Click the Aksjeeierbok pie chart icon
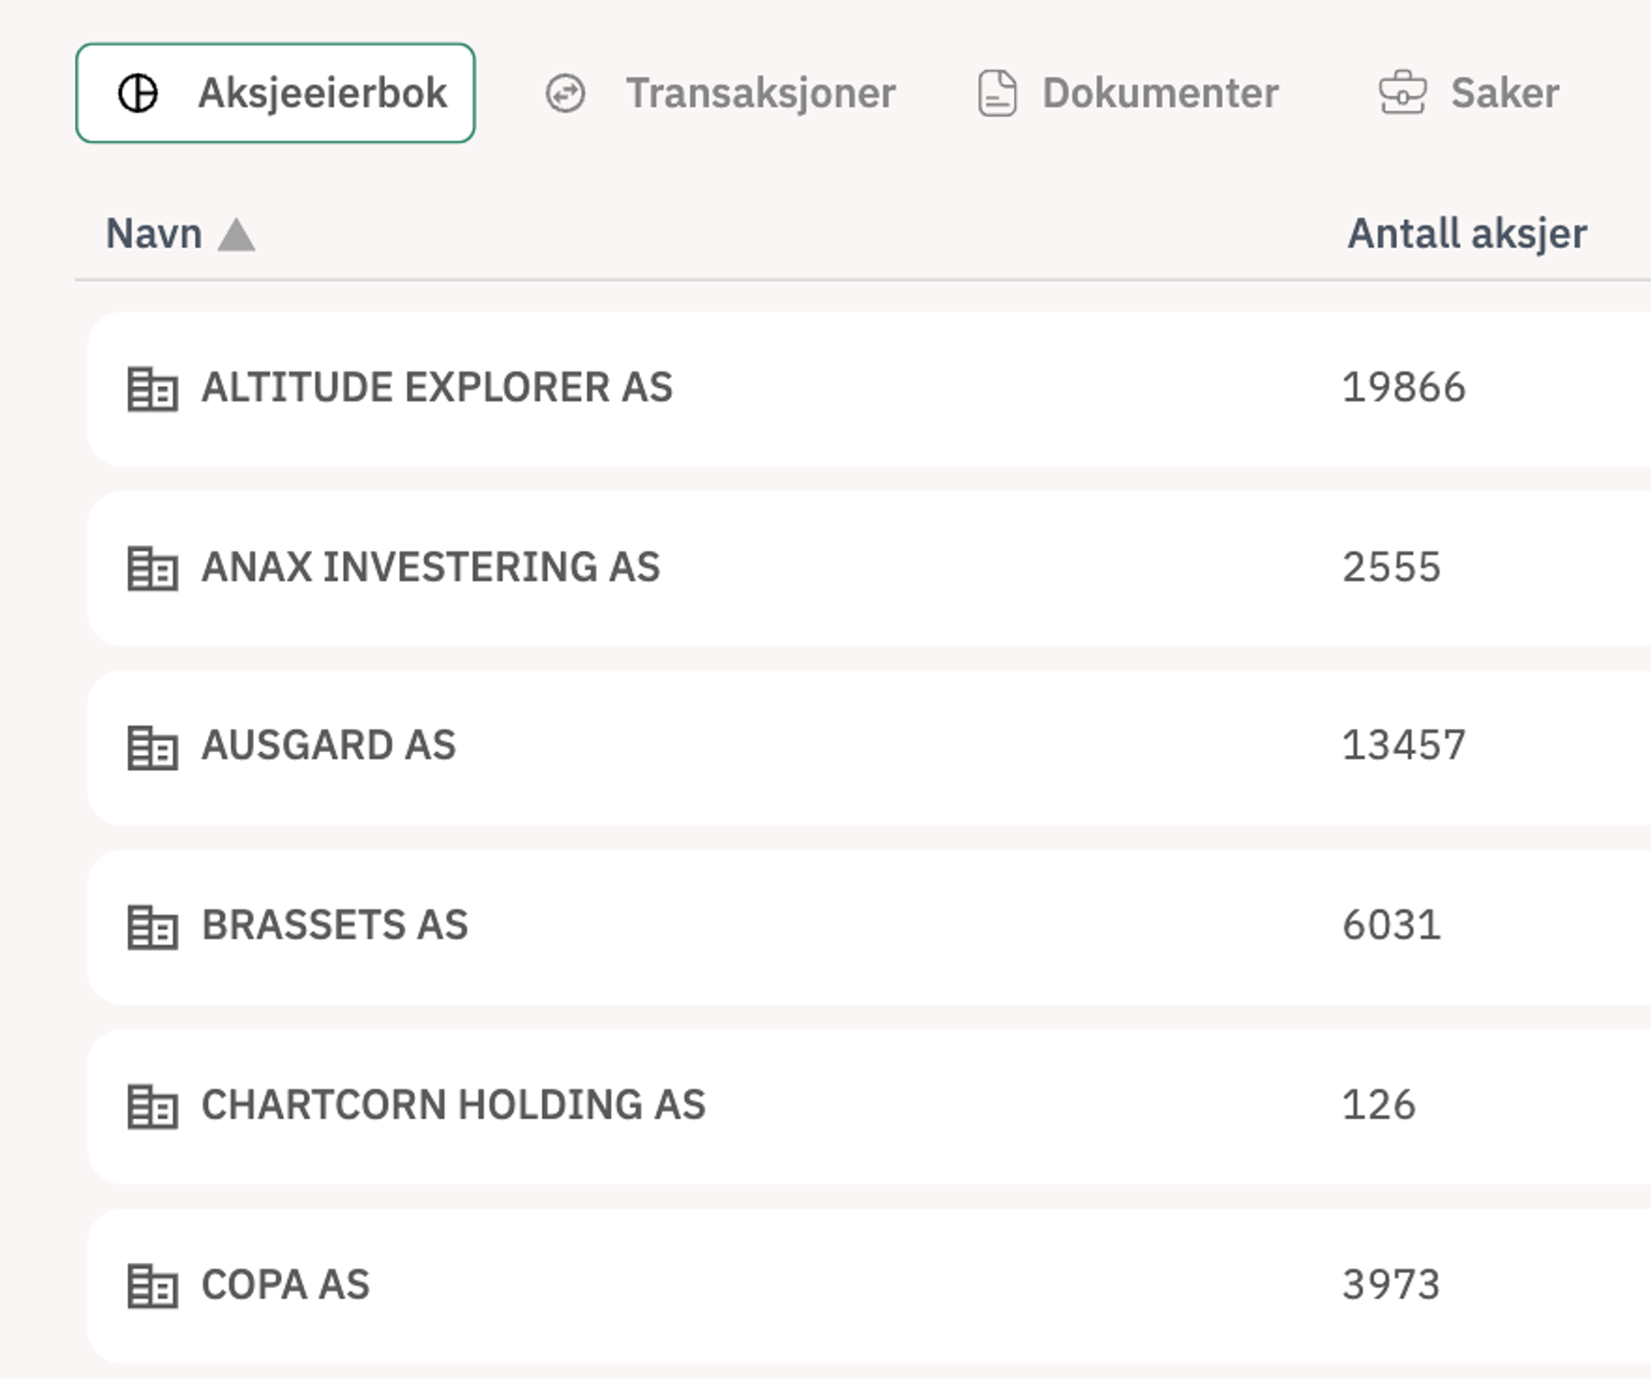The width and height of the screenshot is (1651, 1379). (138, 93)
